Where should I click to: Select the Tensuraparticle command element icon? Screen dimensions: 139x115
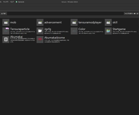[x=6, y=31]
